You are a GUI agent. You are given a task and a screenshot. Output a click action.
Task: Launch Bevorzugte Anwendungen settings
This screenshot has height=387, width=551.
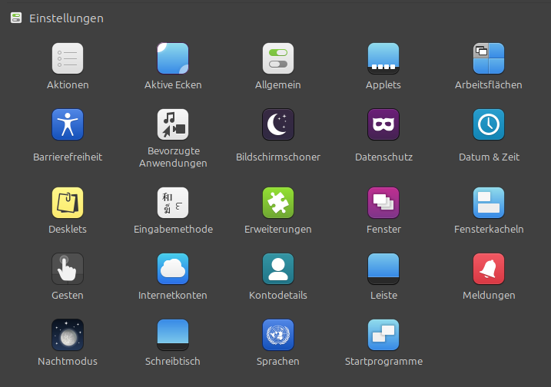pyautogui.click(x=173, y=124)
